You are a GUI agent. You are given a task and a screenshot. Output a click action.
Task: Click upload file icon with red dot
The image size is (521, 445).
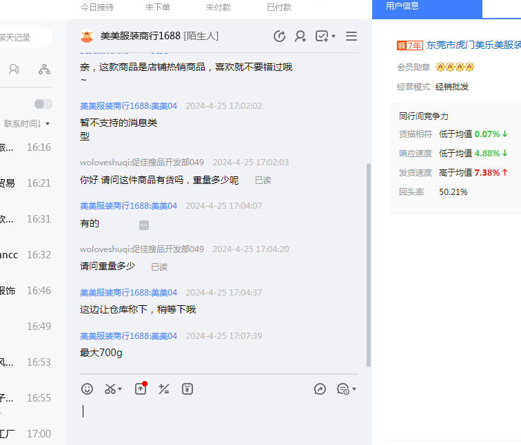(x=141, y=389)
